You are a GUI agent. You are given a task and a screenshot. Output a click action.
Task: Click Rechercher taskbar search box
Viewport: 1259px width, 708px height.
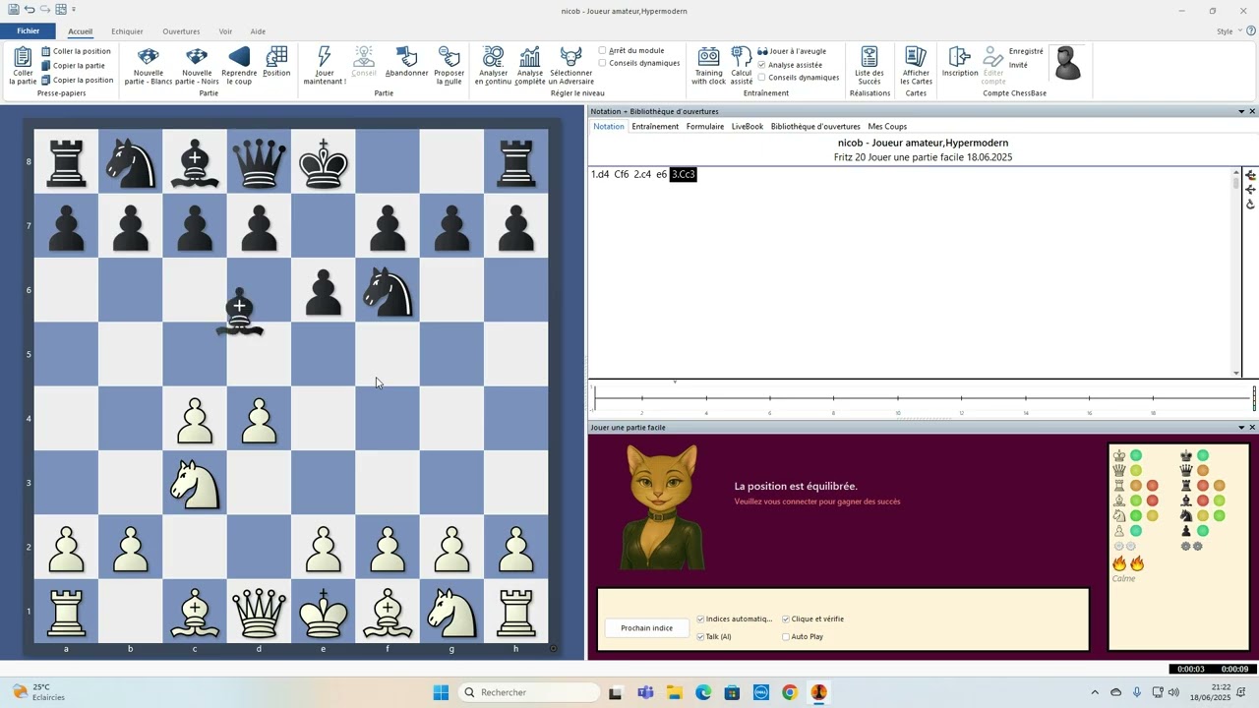[529, 692]
